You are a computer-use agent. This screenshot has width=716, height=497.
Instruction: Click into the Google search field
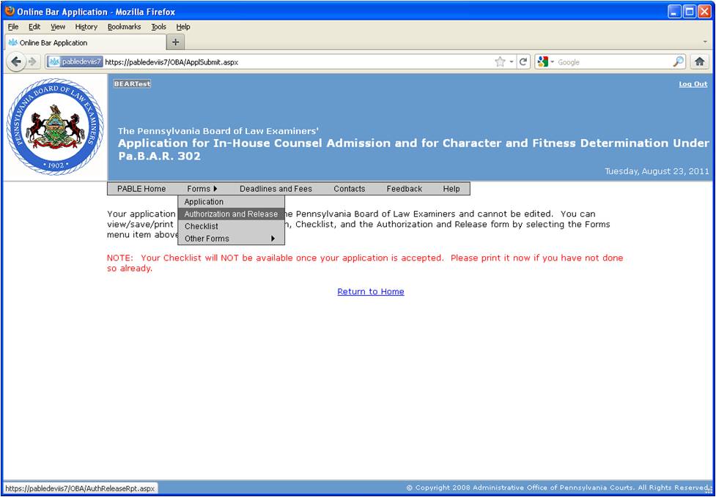[x=612, y=62]
